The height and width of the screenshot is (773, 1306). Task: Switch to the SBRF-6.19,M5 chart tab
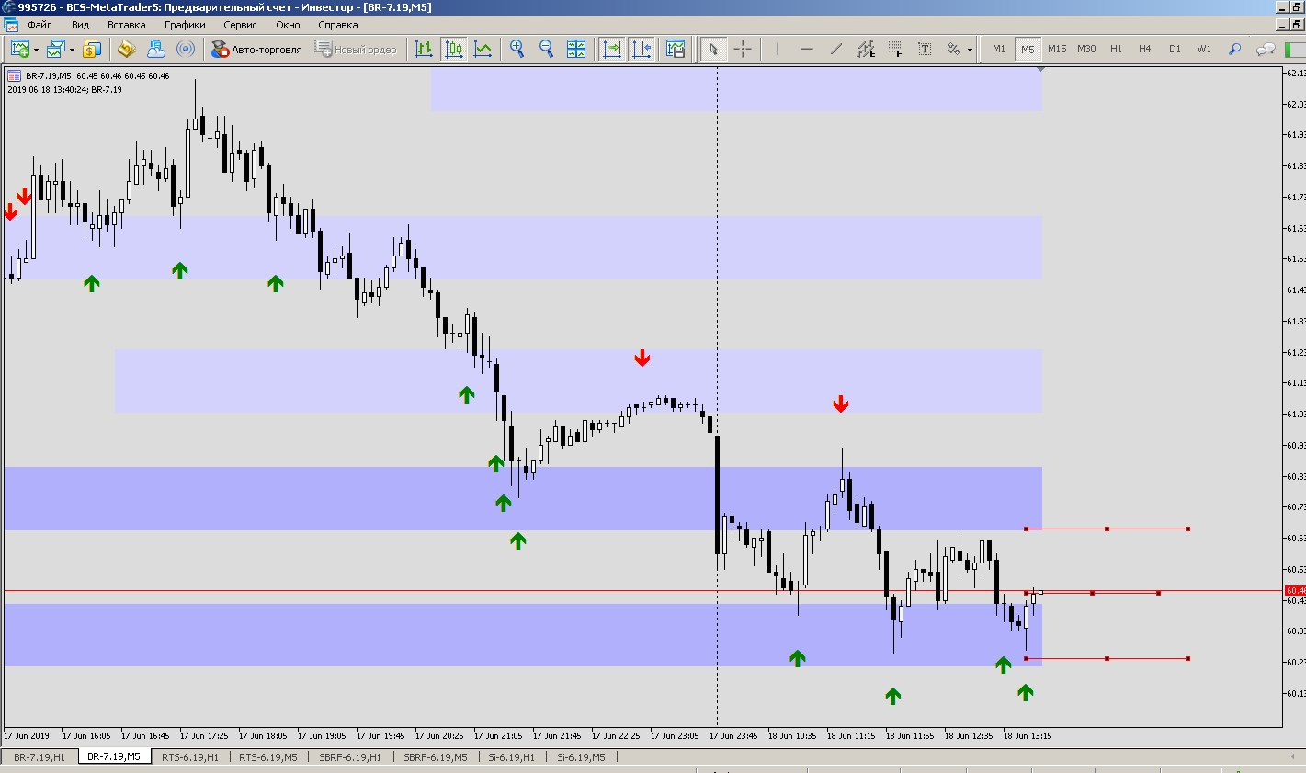tap(436, 757)
